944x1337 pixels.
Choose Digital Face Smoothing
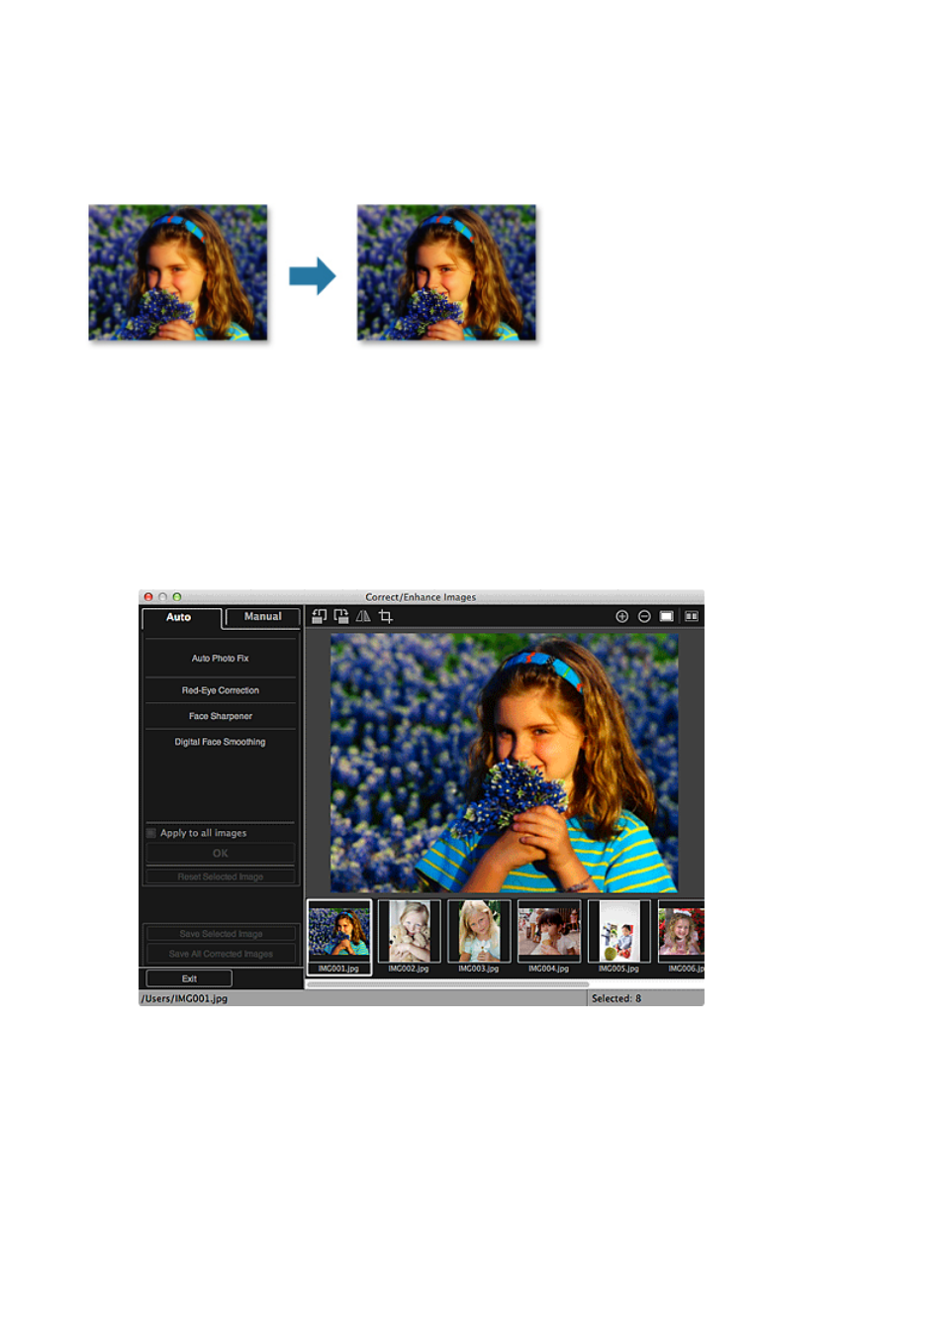(221, 742)
